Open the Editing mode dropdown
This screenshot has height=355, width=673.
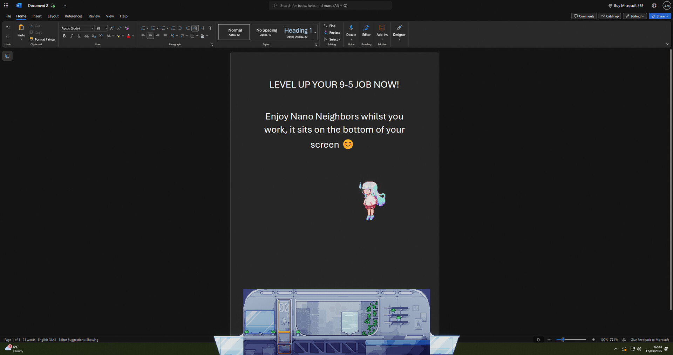pos(635,16)
